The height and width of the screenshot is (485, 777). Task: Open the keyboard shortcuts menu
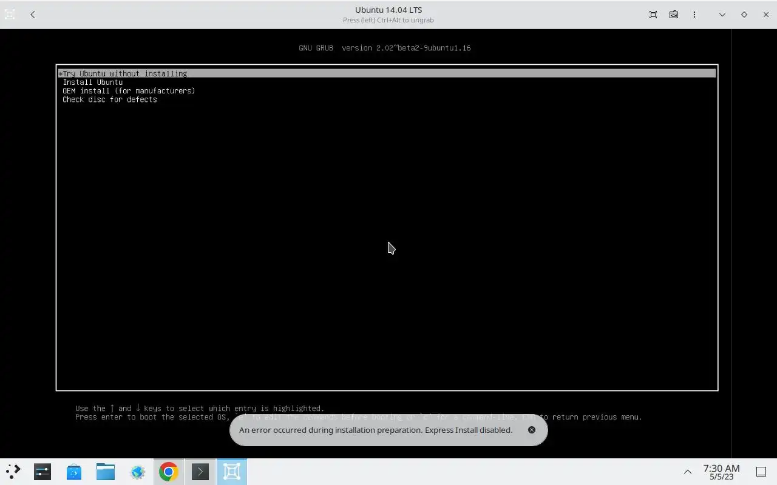pyautogui.click(x=674, y=15)
